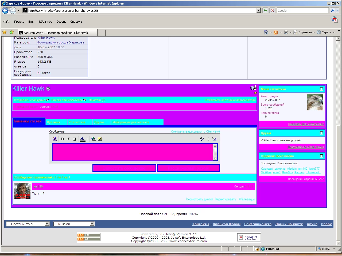
Task: Click the Подружиться с Killer Hawk link
Action: [x=305, y=147]
